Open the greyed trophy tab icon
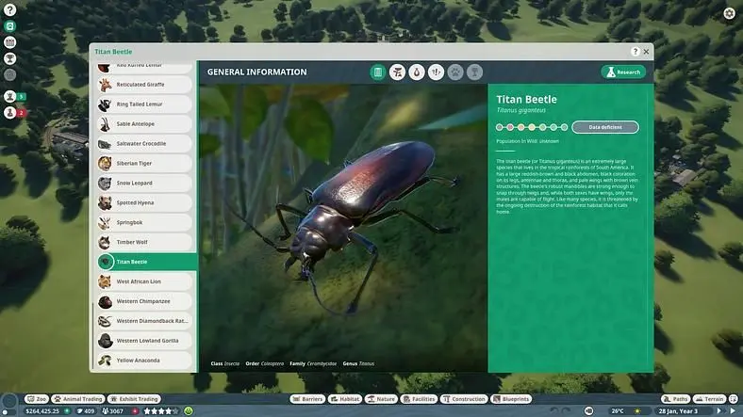 (474, 72)
